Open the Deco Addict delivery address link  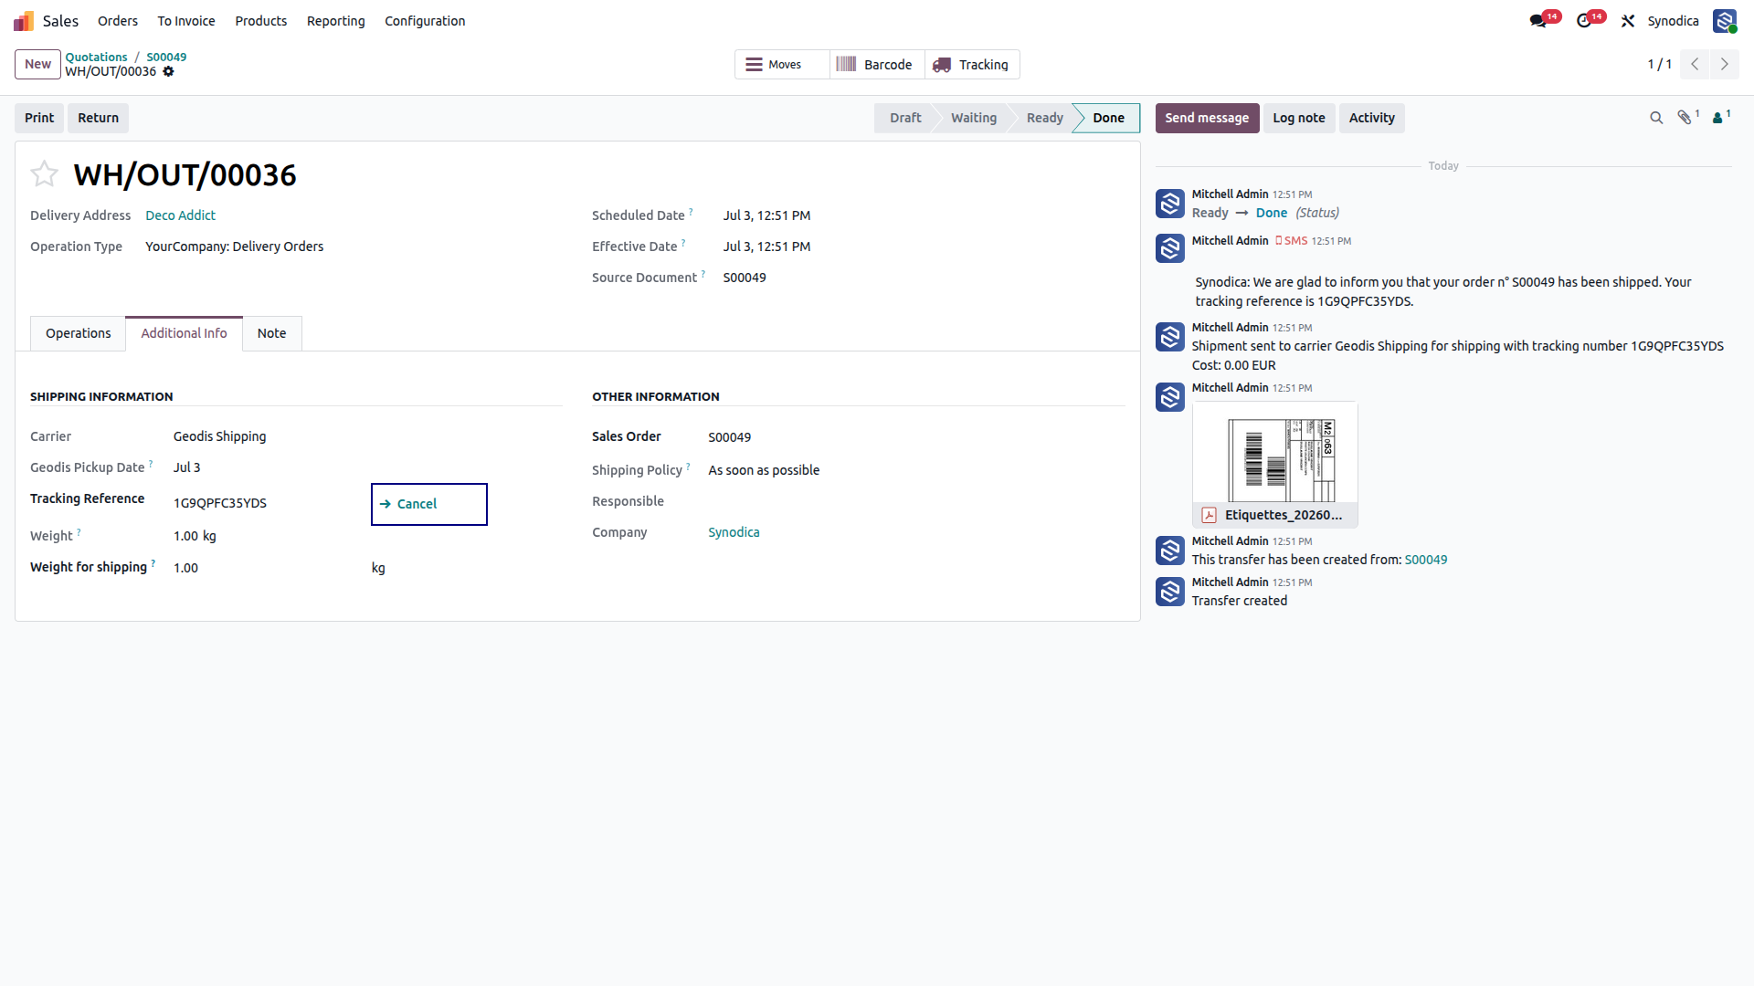[x=180, y=215]
